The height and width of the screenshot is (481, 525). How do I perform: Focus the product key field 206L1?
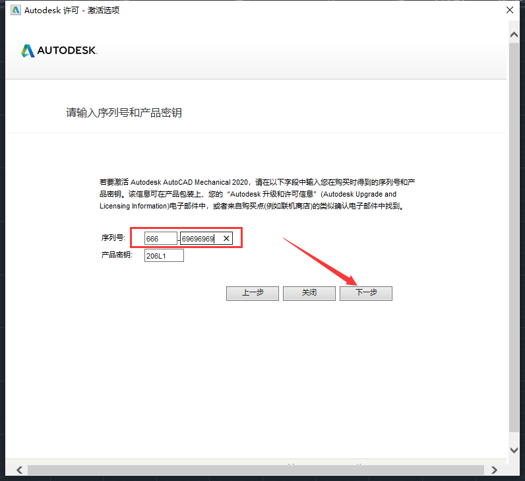pyautogui.click(x=164, y=255)
